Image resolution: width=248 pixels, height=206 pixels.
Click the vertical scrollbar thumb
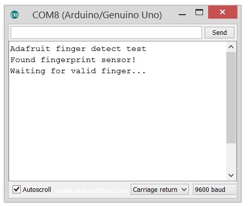(231, 97)
